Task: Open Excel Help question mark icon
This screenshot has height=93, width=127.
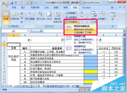Action: pyautogui.click(x=112, y=8)
